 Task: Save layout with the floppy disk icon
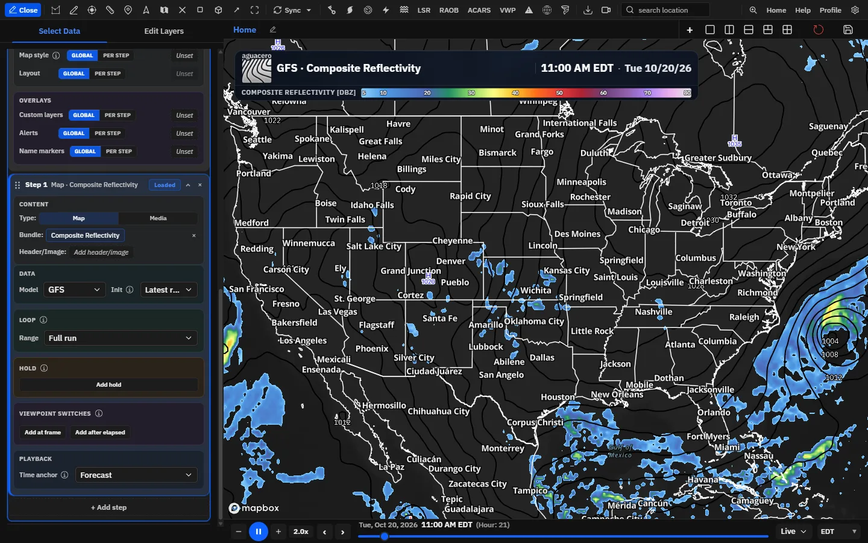click(x=848, y=30)
